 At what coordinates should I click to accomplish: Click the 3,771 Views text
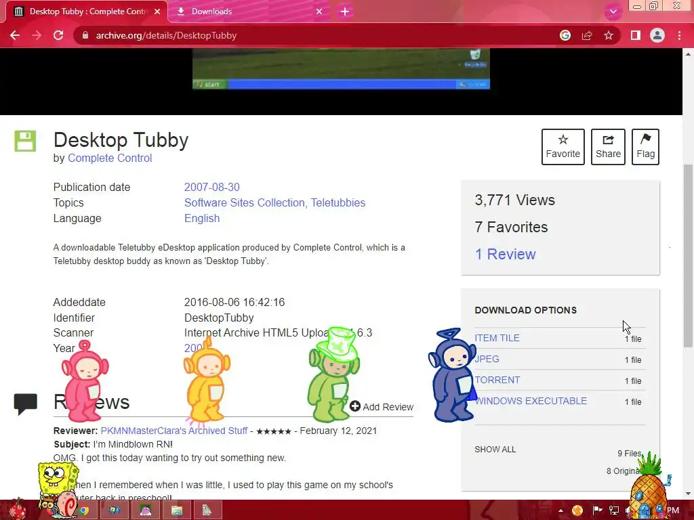[x=515, y=200]
